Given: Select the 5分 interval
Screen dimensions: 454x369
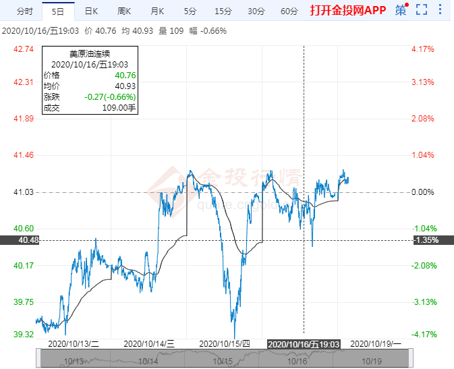Looking at the screenshot, I should pyautogui.click(x=190, y=11).
